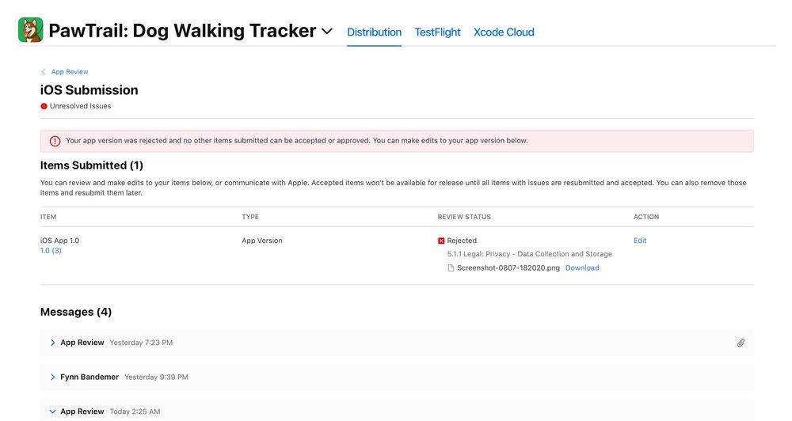This screenshot has height=421, width=792.
Task: Click the ITEM column header
Action: [48, 217]
